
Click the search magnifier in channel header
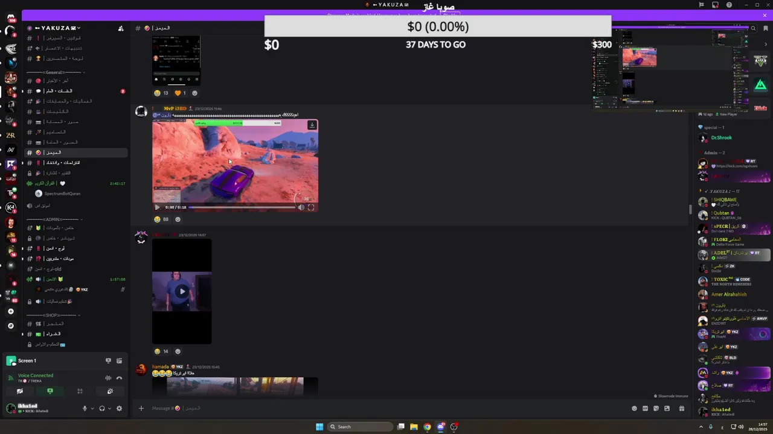[x=753, y=28]
